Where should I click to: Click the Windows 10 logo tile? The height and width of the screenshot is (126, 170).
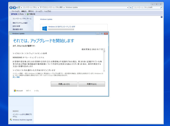tap(44, 28)
